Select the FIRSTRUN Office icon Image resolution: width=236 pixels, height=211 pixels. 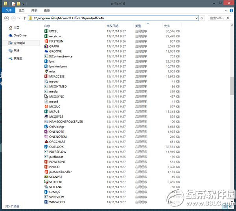pyautogui.click(x=46, y=41)
